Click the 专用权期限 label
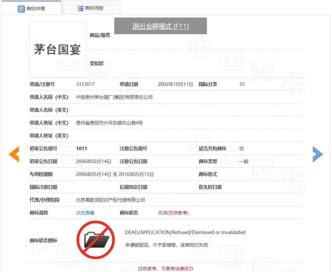Image resolution: width=332 pixels, height=272 pixels. pos(41,174)
